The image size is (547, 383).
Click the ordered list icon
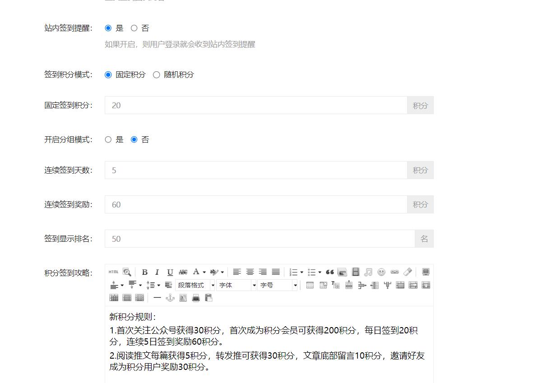(294, 272)
